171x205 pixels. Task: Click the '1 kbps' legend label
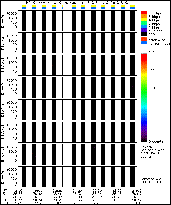click(x=154, y=27)
